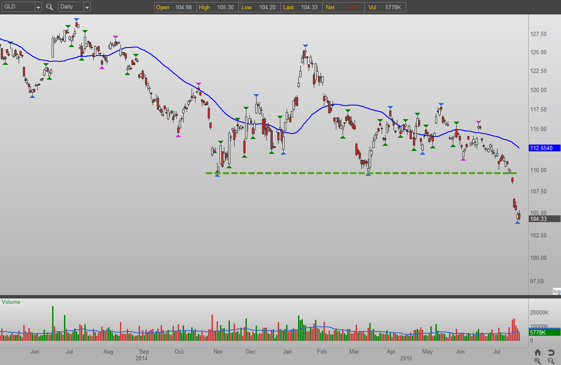Screen dimensions: 561x365
Task: Click the Jan label on the time axis
Action: [x=287, y=351]
